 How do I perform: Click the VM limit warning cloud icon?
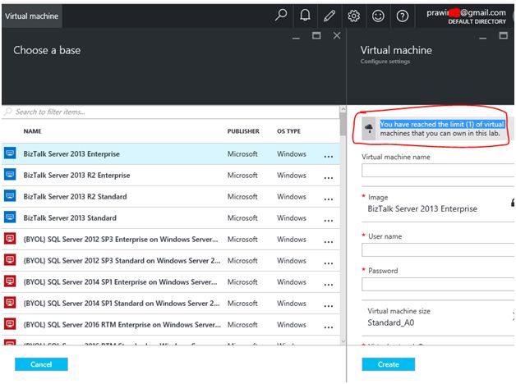pos(369,129)
